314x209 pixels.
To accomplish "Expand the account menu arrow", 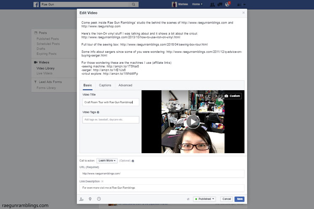I will coord(245,5).
